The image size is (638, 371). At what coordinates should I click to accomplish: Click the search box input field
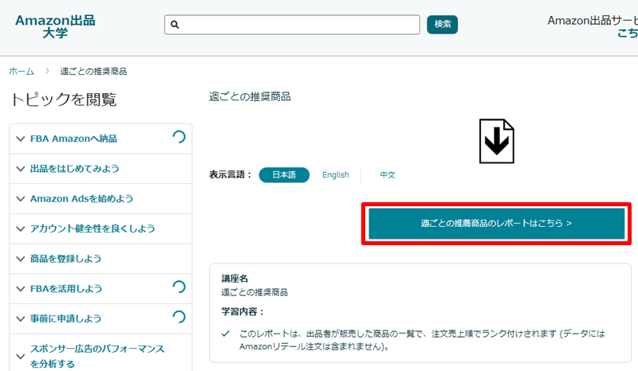tap(292, 25)
